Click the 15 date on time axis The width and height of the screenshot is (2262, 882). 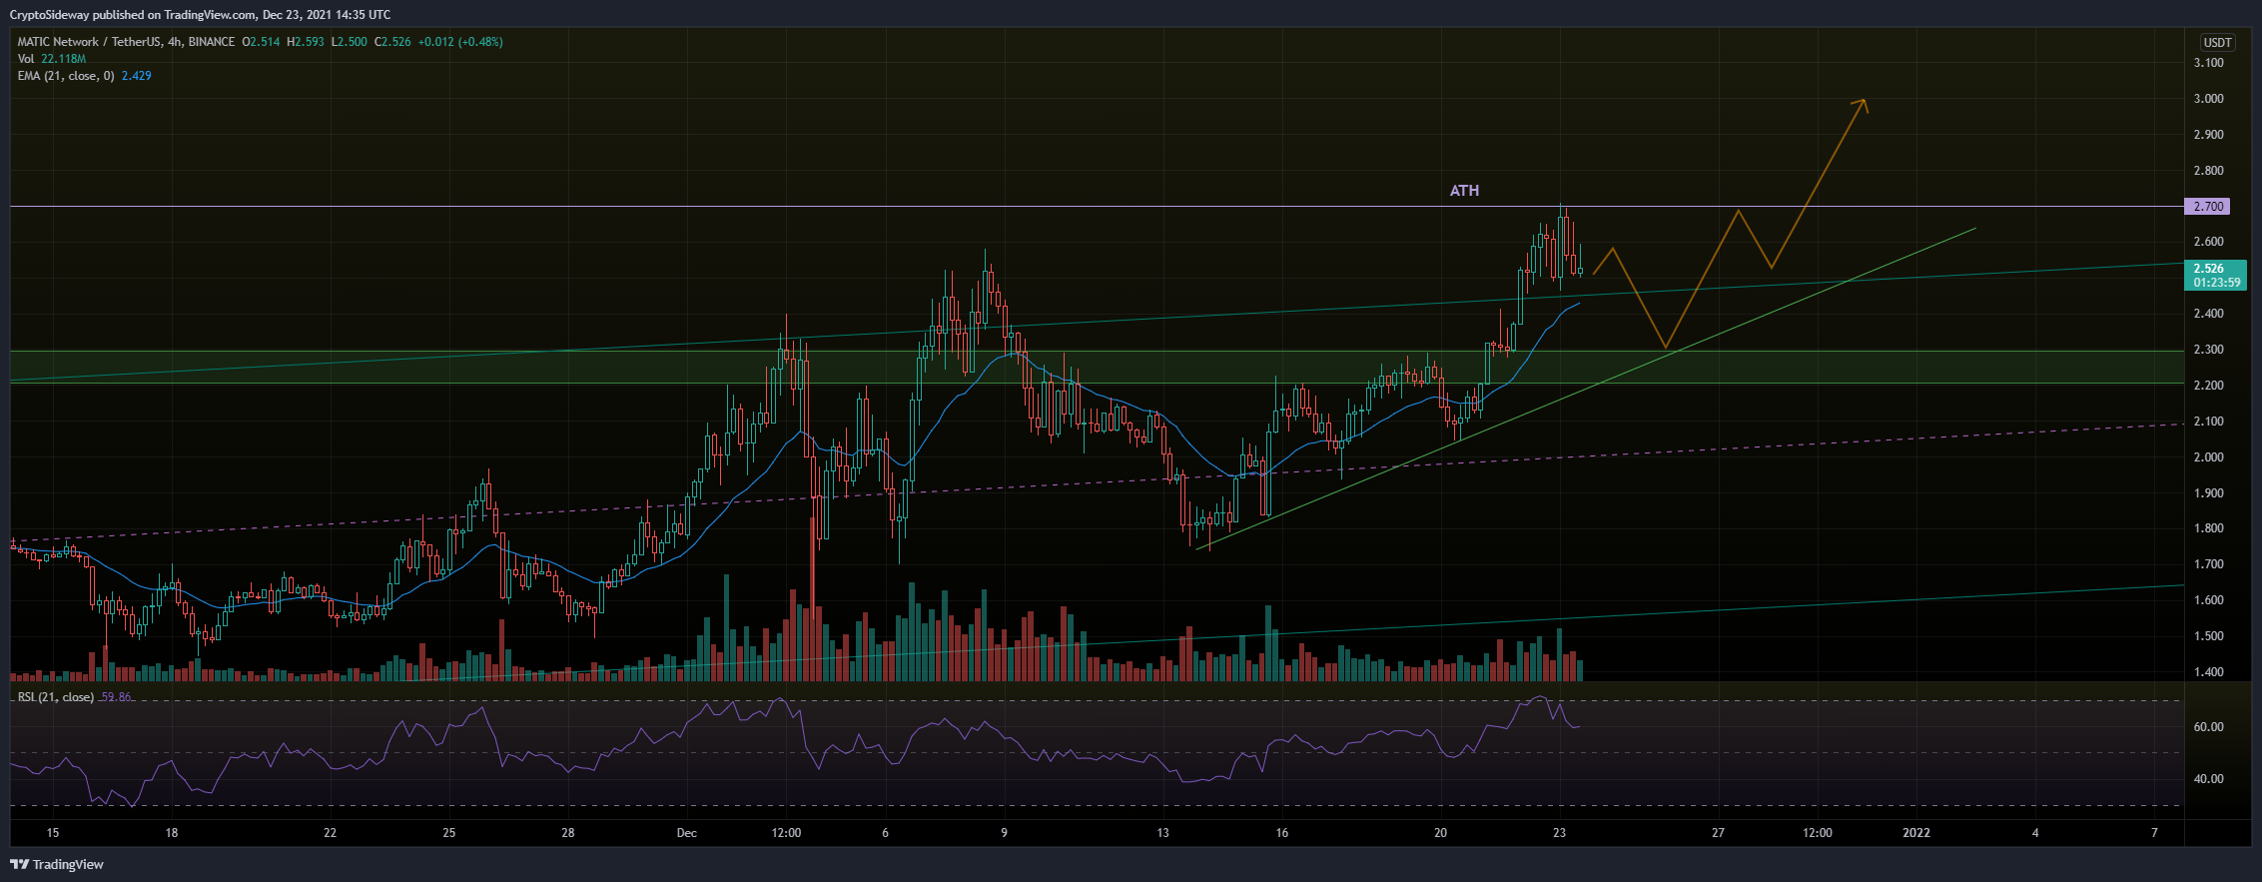tap(53, 833)
